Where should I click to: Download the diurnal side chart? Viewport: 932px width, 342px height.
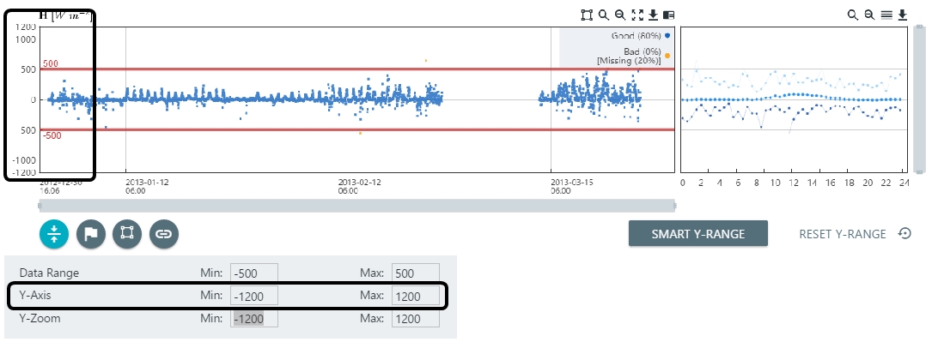pos(902,15)
